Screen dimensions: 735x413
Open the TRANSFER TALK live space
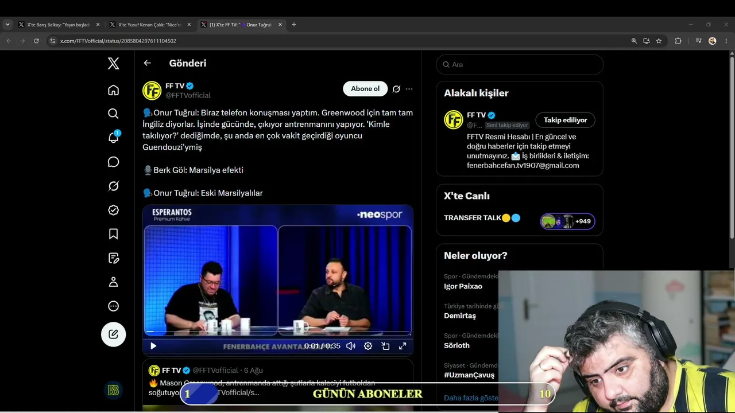(482, 218)
